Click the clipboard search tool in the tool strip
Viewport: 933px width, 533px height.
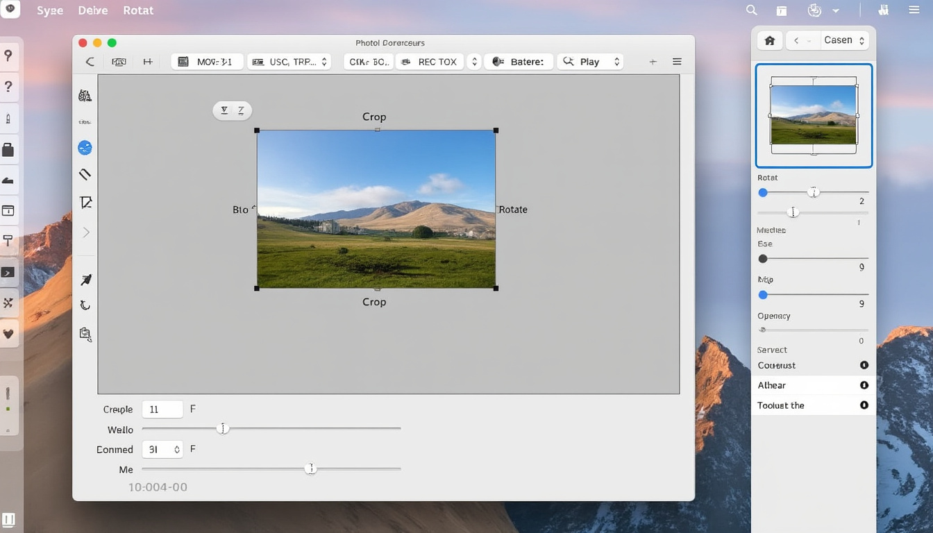click(85, 335)
